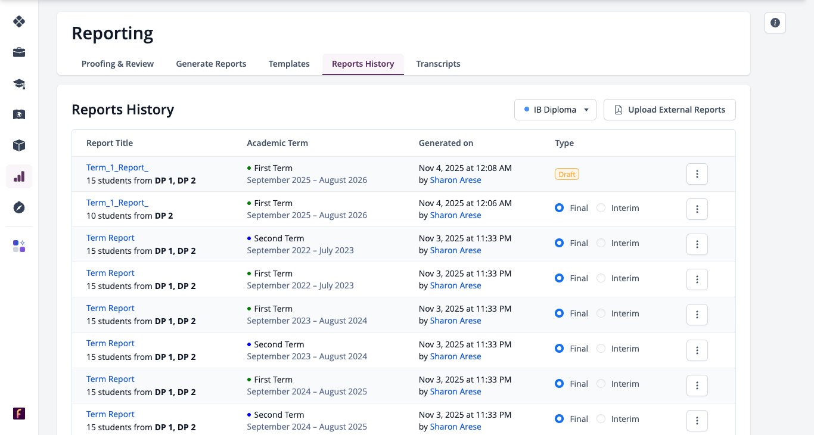Click the Draft badge
The image size is (814, 435).
tap(567, 174)
